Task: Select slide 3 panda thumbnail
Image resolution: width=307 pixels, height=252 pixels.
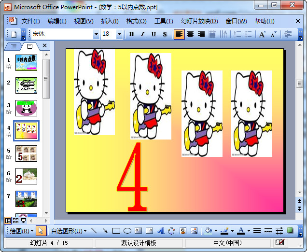Action: (26, 108)
